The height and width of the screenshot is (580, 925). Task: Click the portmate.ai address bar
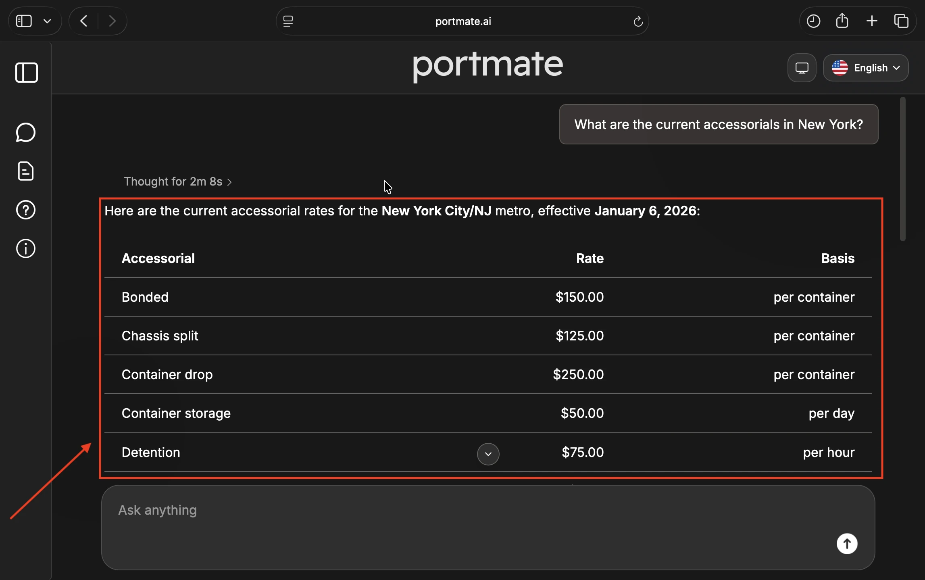pos(462,21)
